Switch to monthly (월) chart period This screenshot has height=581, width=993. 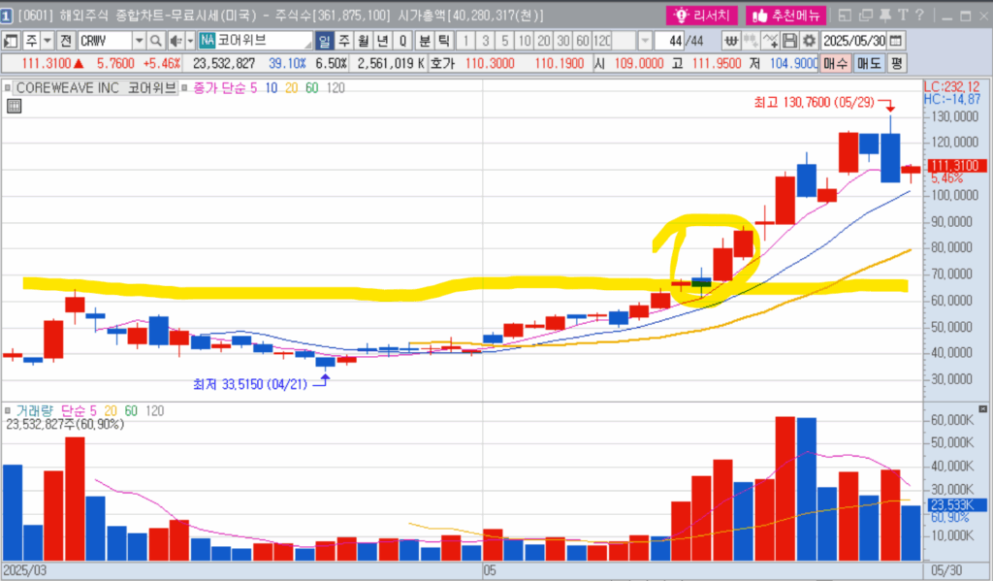364,41
